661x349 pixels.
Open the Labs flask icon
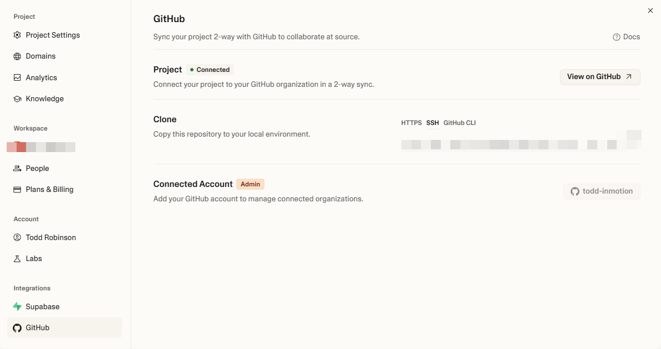tap(17, 258)
